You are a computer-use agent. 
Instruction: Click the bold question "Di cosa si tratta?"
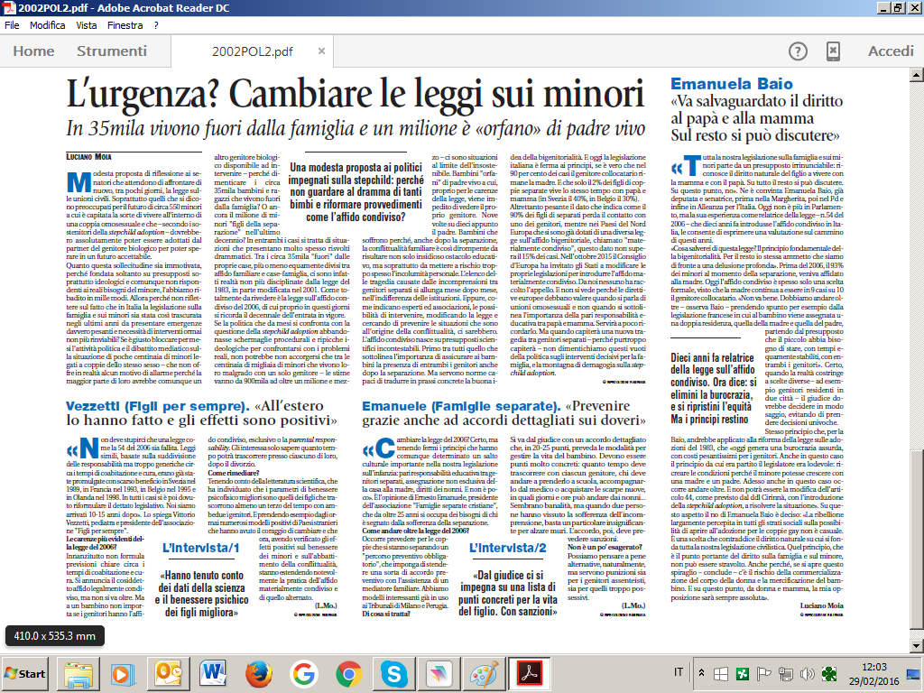click(x=386, y=614)
